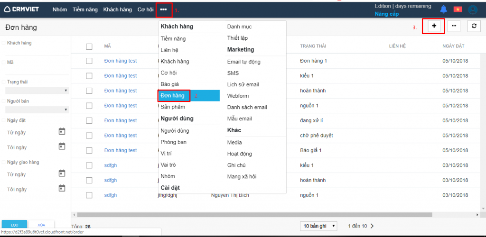
Task: Check the first Đơn hàng test row checkbox
Action: [89, 61]
